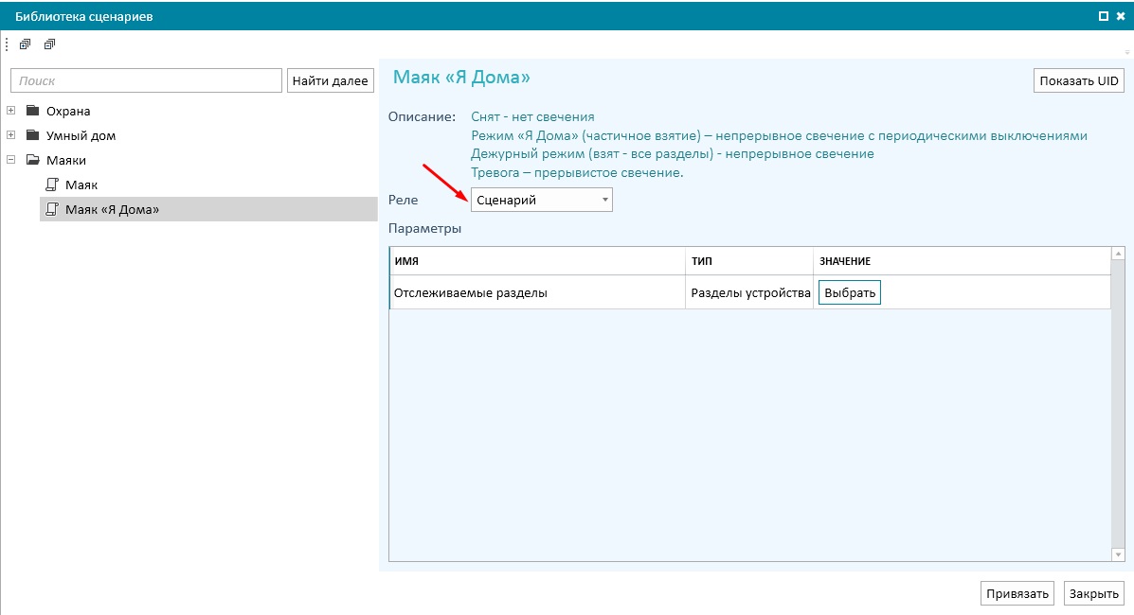This screenshot has height=615, width=1134.
Task: Click the Показать UID button
Action: coord(1079,80)
